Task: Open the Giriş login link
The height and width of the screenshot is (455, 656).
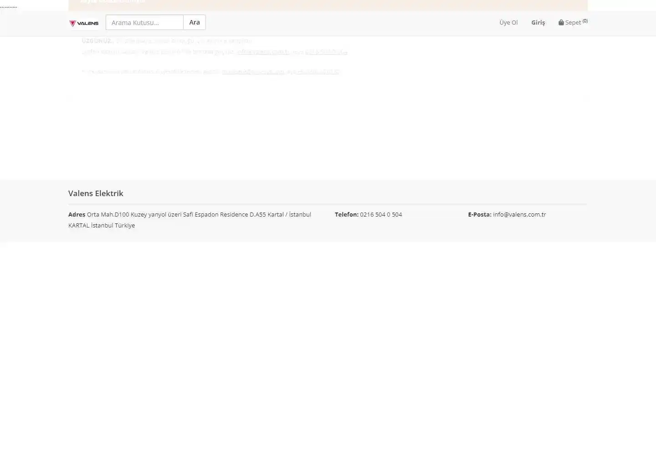Action: [x=538, y=22]
